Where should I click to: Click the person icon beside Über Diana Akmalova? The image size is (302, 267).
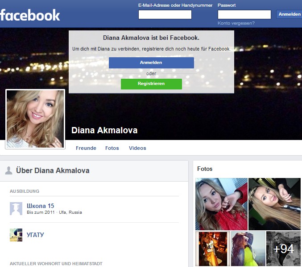click(8, 170)
